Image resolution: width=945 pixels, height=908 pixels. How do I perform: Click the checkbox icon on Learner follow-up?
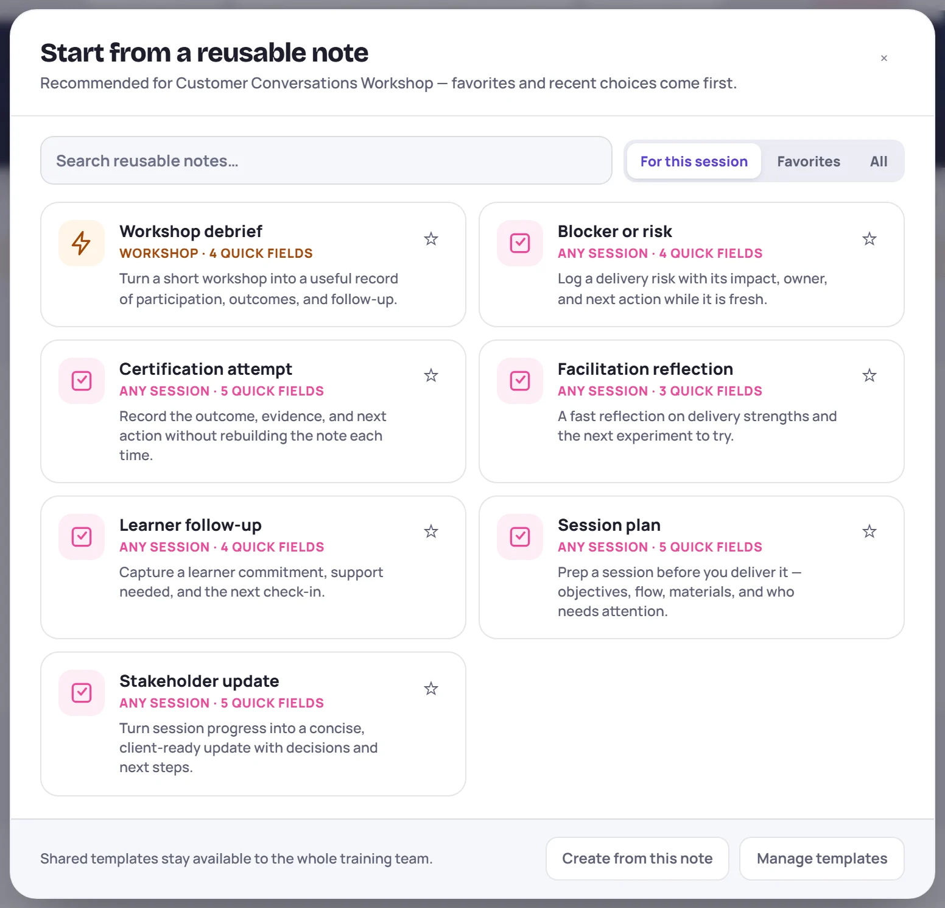tap(82, 537)
